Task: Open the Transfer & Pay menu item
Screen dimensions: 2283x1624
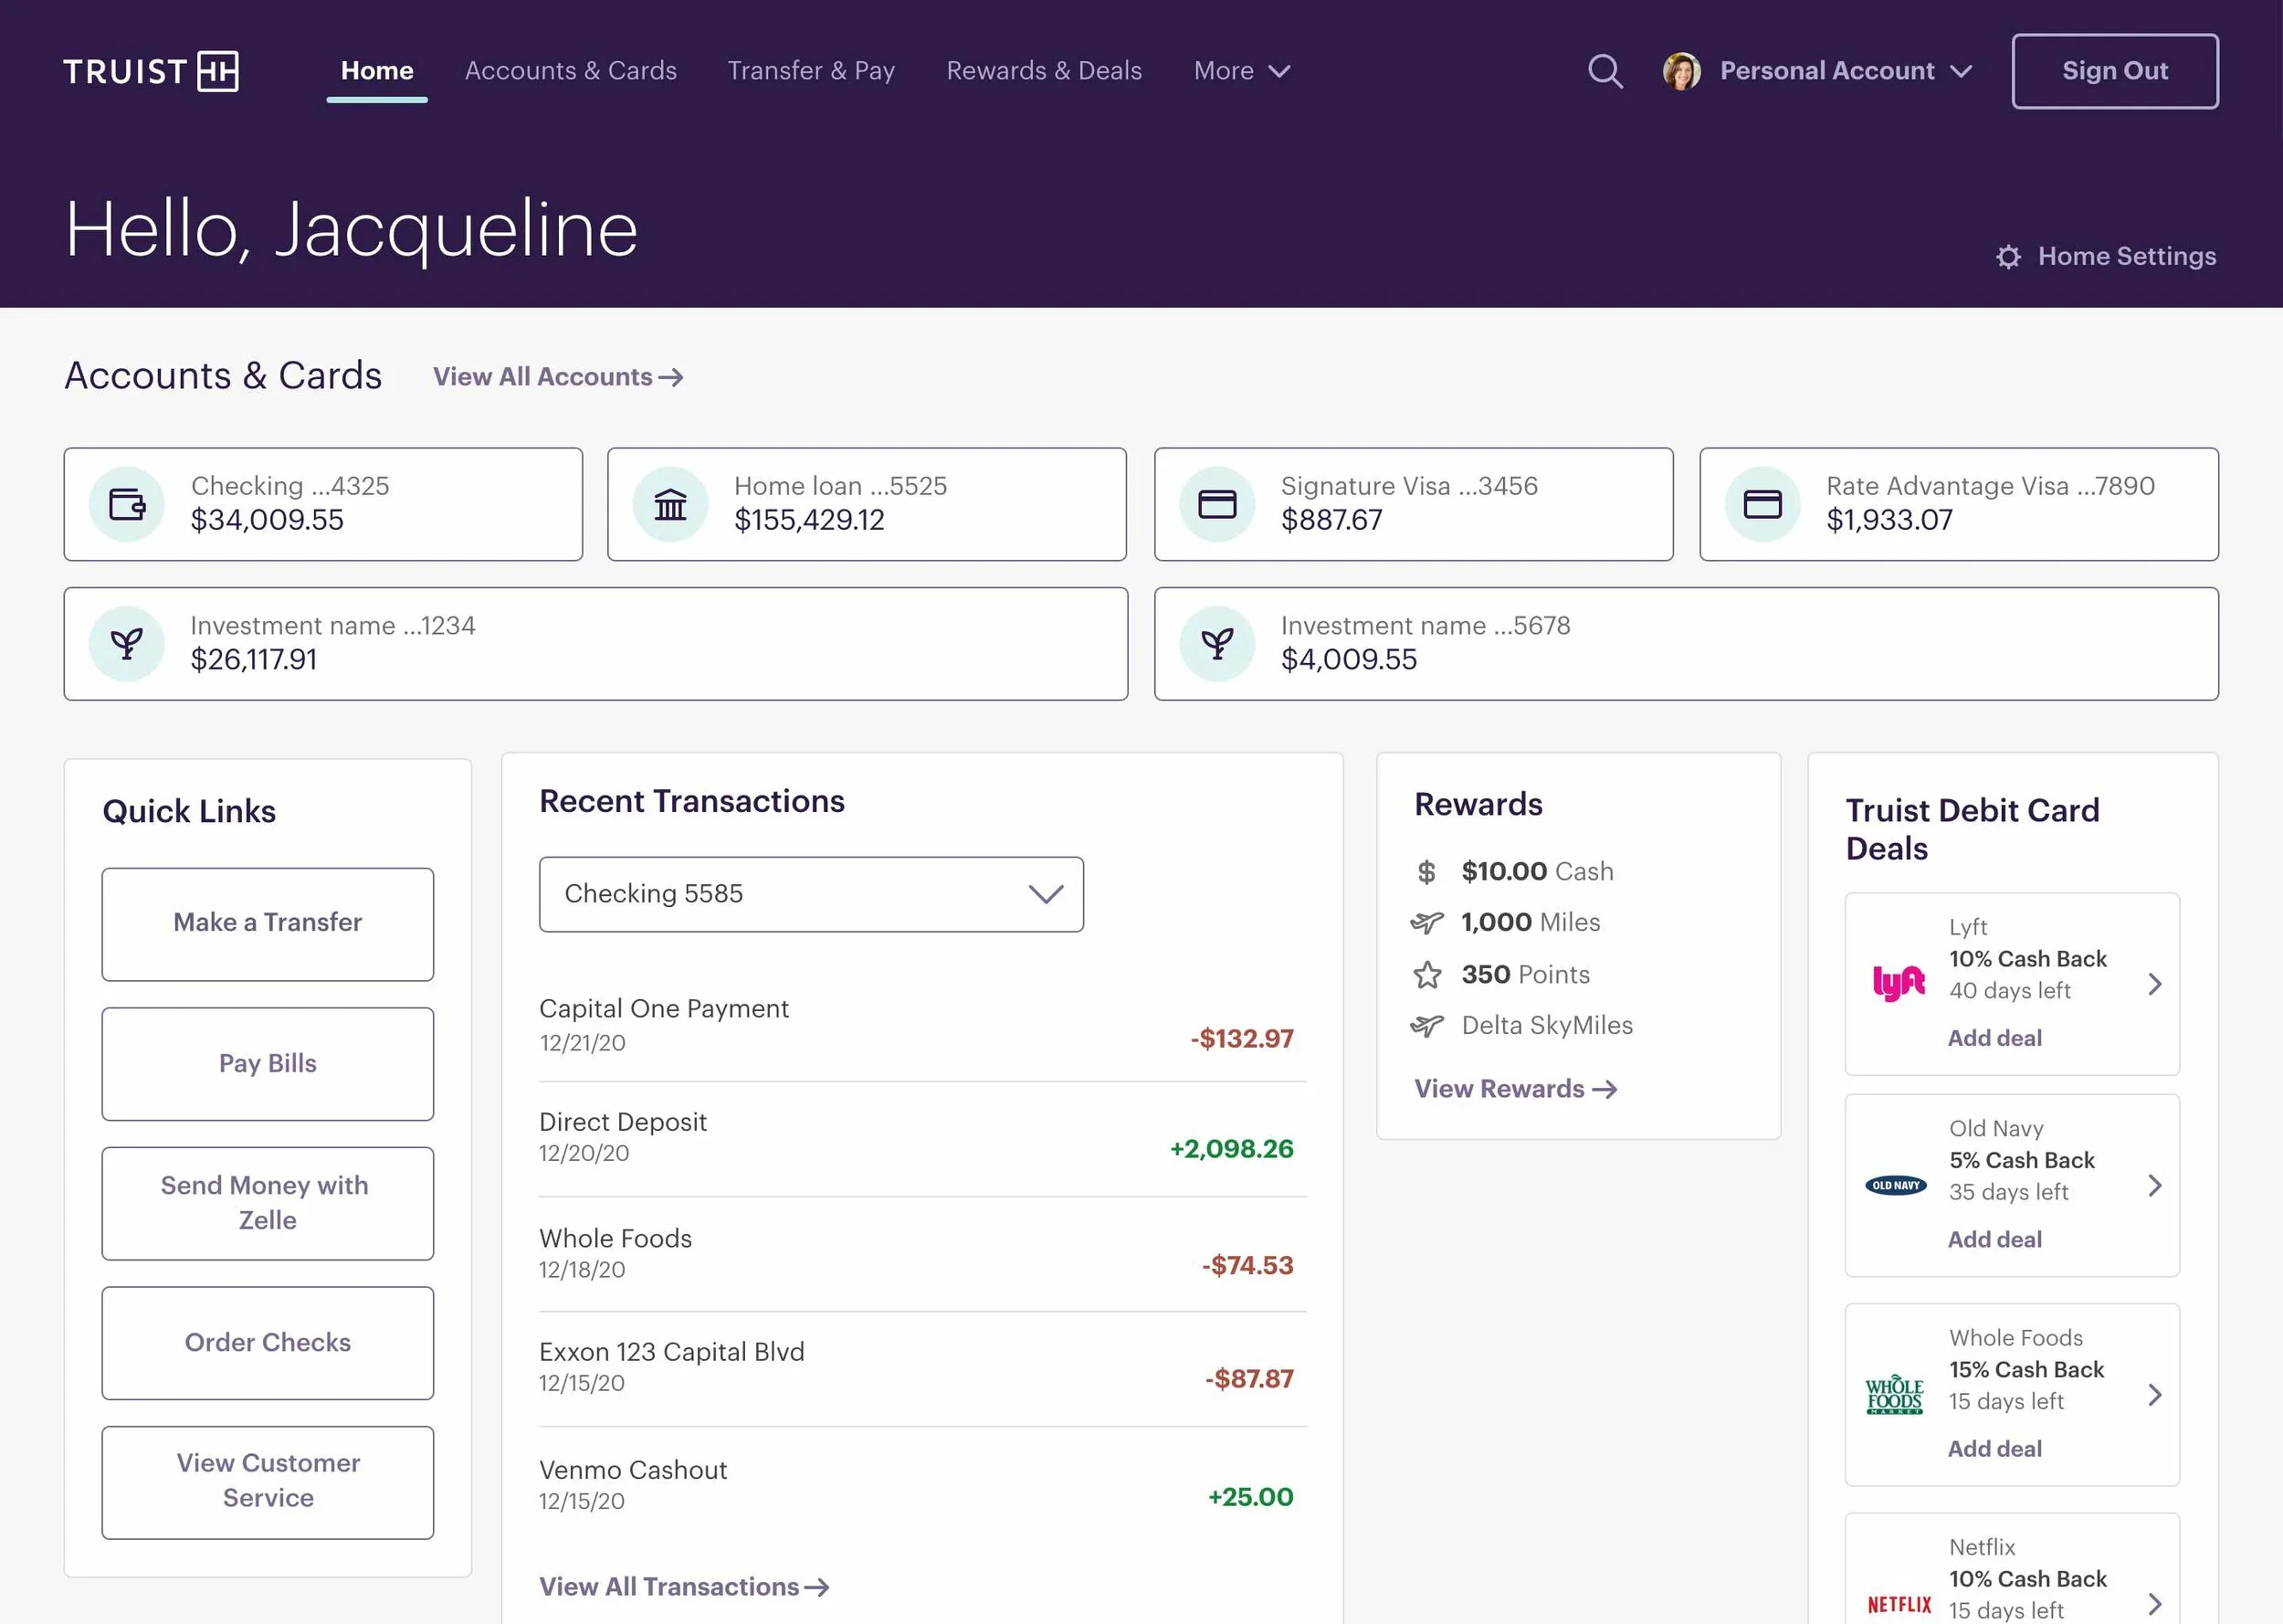Action: [811, 71]
